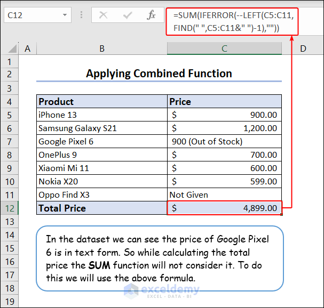Click the formula bar three-dot grip handle
Image resolution: width=324 pixels, height=308 pixels.
(x=82, y=15)
